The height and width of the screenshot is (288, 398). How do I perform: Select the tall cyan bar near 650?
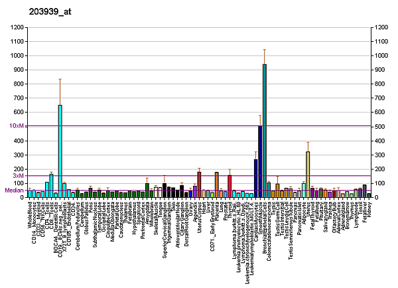click(x=60, y=151)
